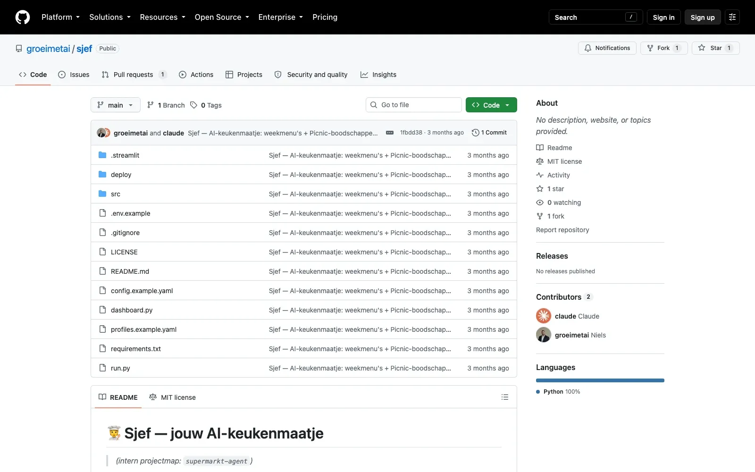Click the Go to file field
755x472 pixels.
click(414, 105)
